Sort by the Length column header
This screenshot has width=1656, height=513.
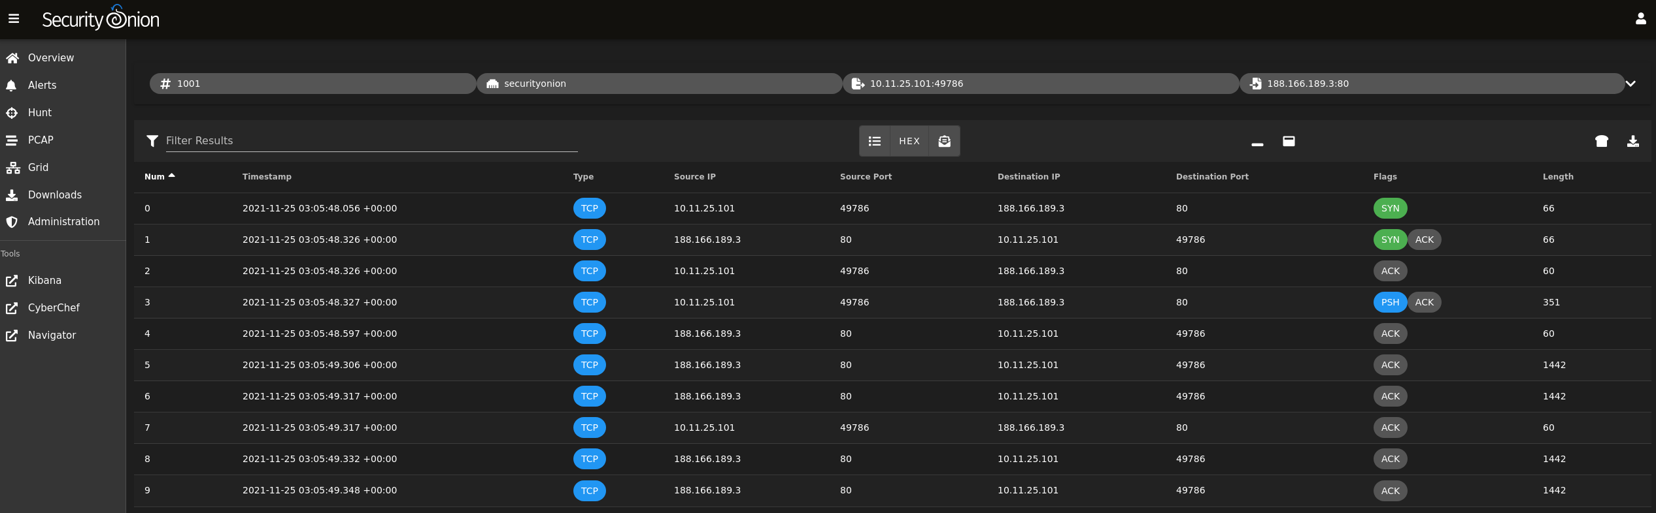coord(1558,177)
